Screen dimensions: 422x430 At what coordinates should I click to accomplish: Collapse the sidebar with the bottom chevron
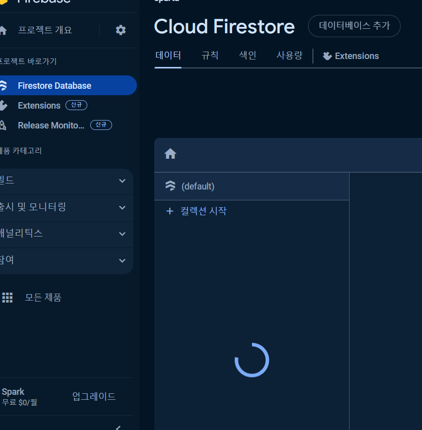[119, 428]
